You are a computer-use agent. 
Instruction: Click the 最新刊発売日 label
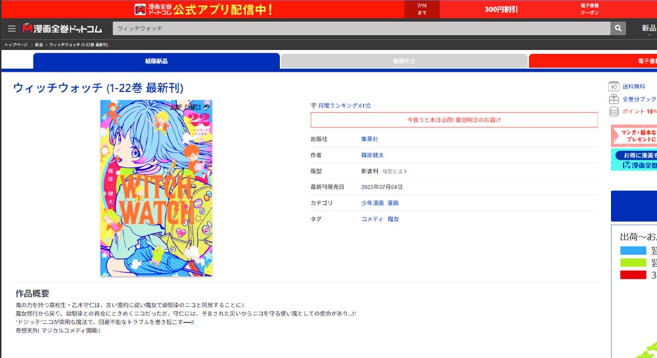click(x=327, y=187)
